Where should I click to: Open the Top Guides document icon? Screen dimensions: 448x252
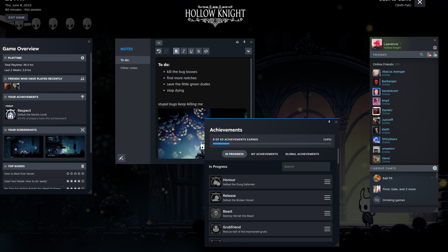point(83,166)
